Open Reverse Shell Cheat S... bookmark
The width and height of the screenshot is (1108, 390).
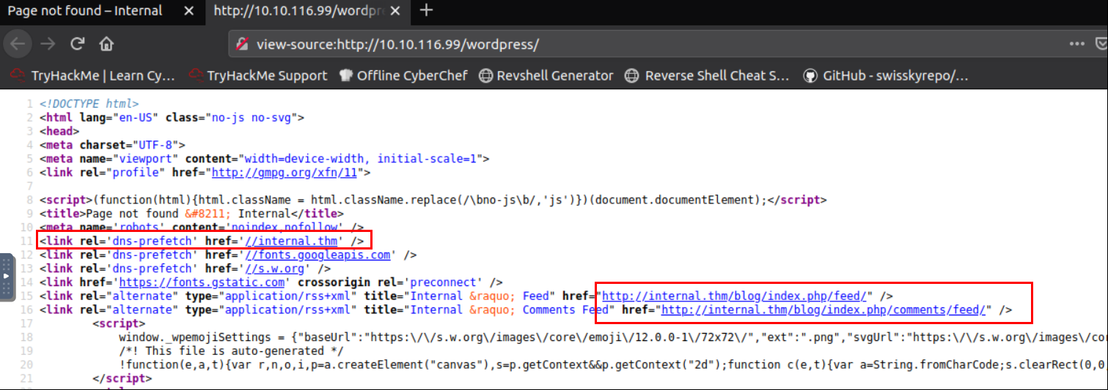[708, 75]
